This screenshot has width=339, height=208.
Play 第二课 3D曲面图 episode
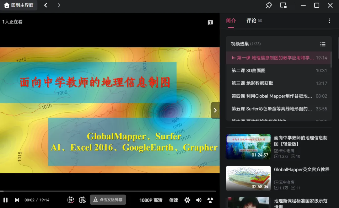[x=278, y=70]
